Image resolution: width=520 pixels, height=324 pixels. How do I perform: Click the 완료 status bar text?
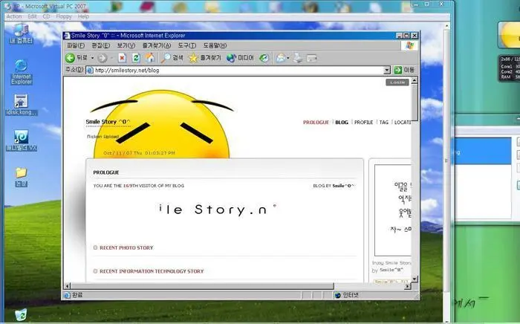tap(77, 295)
